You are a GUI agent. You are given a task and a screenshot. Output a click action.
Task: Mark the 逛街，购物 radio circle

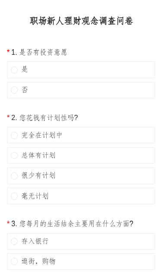(14, 261)
